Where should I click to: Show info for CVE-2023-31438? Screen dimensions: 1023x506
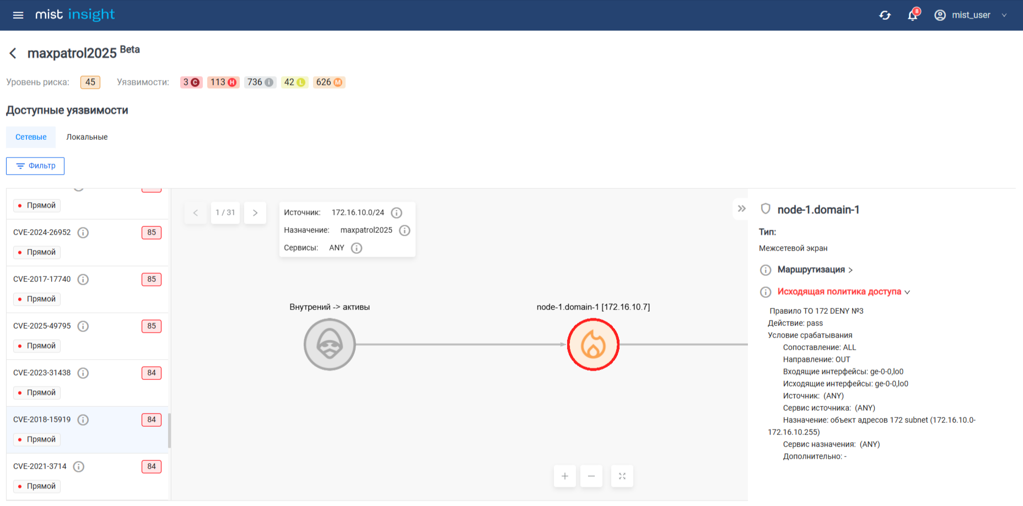click(83, 373)
